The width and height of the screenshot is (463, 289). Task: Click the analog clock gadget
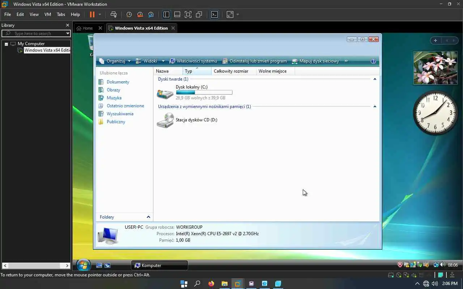(x=436, y=112)
